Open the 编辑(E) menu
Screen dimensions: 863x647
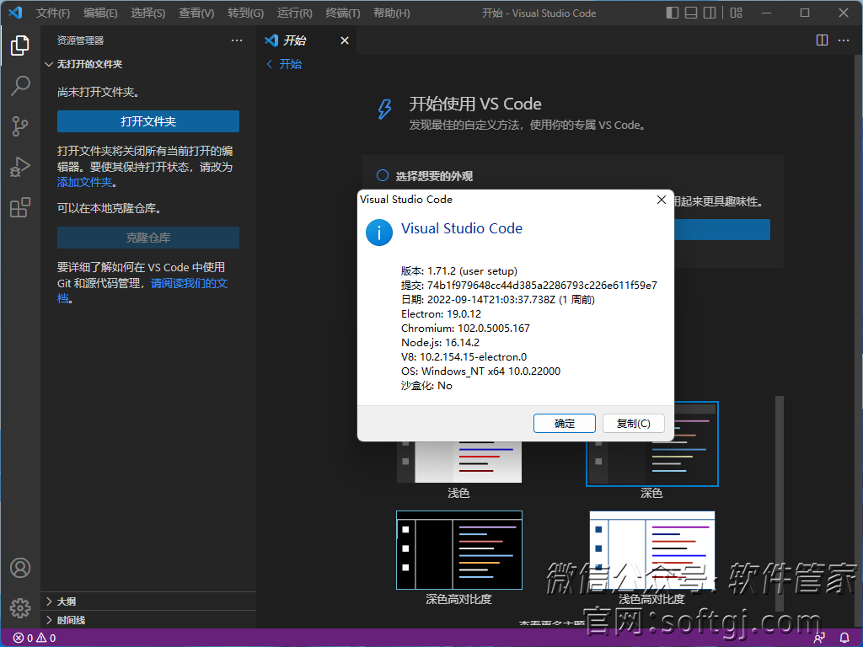[x=100, y=13]
